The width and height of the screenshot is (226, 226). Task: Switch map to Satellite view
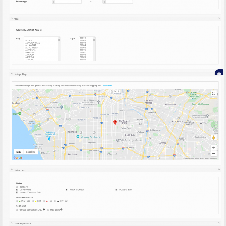click(x=31, y=152)
